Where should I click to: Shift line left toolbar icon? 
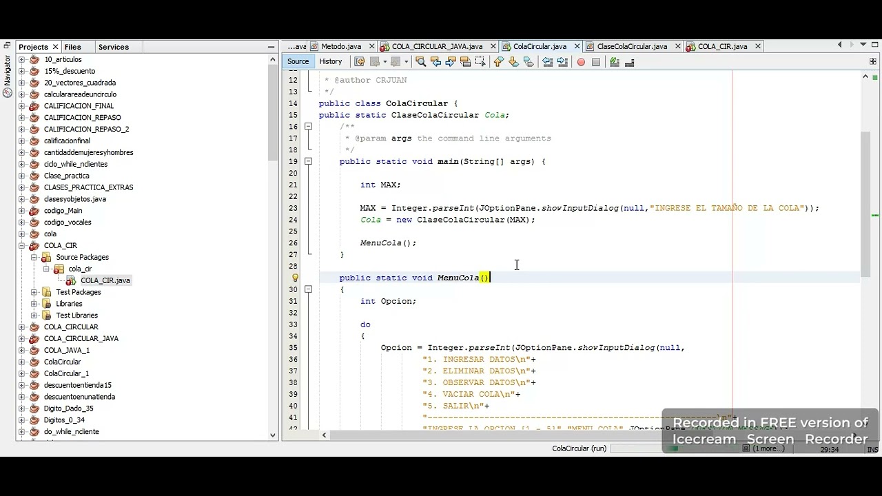click(547, 62)
